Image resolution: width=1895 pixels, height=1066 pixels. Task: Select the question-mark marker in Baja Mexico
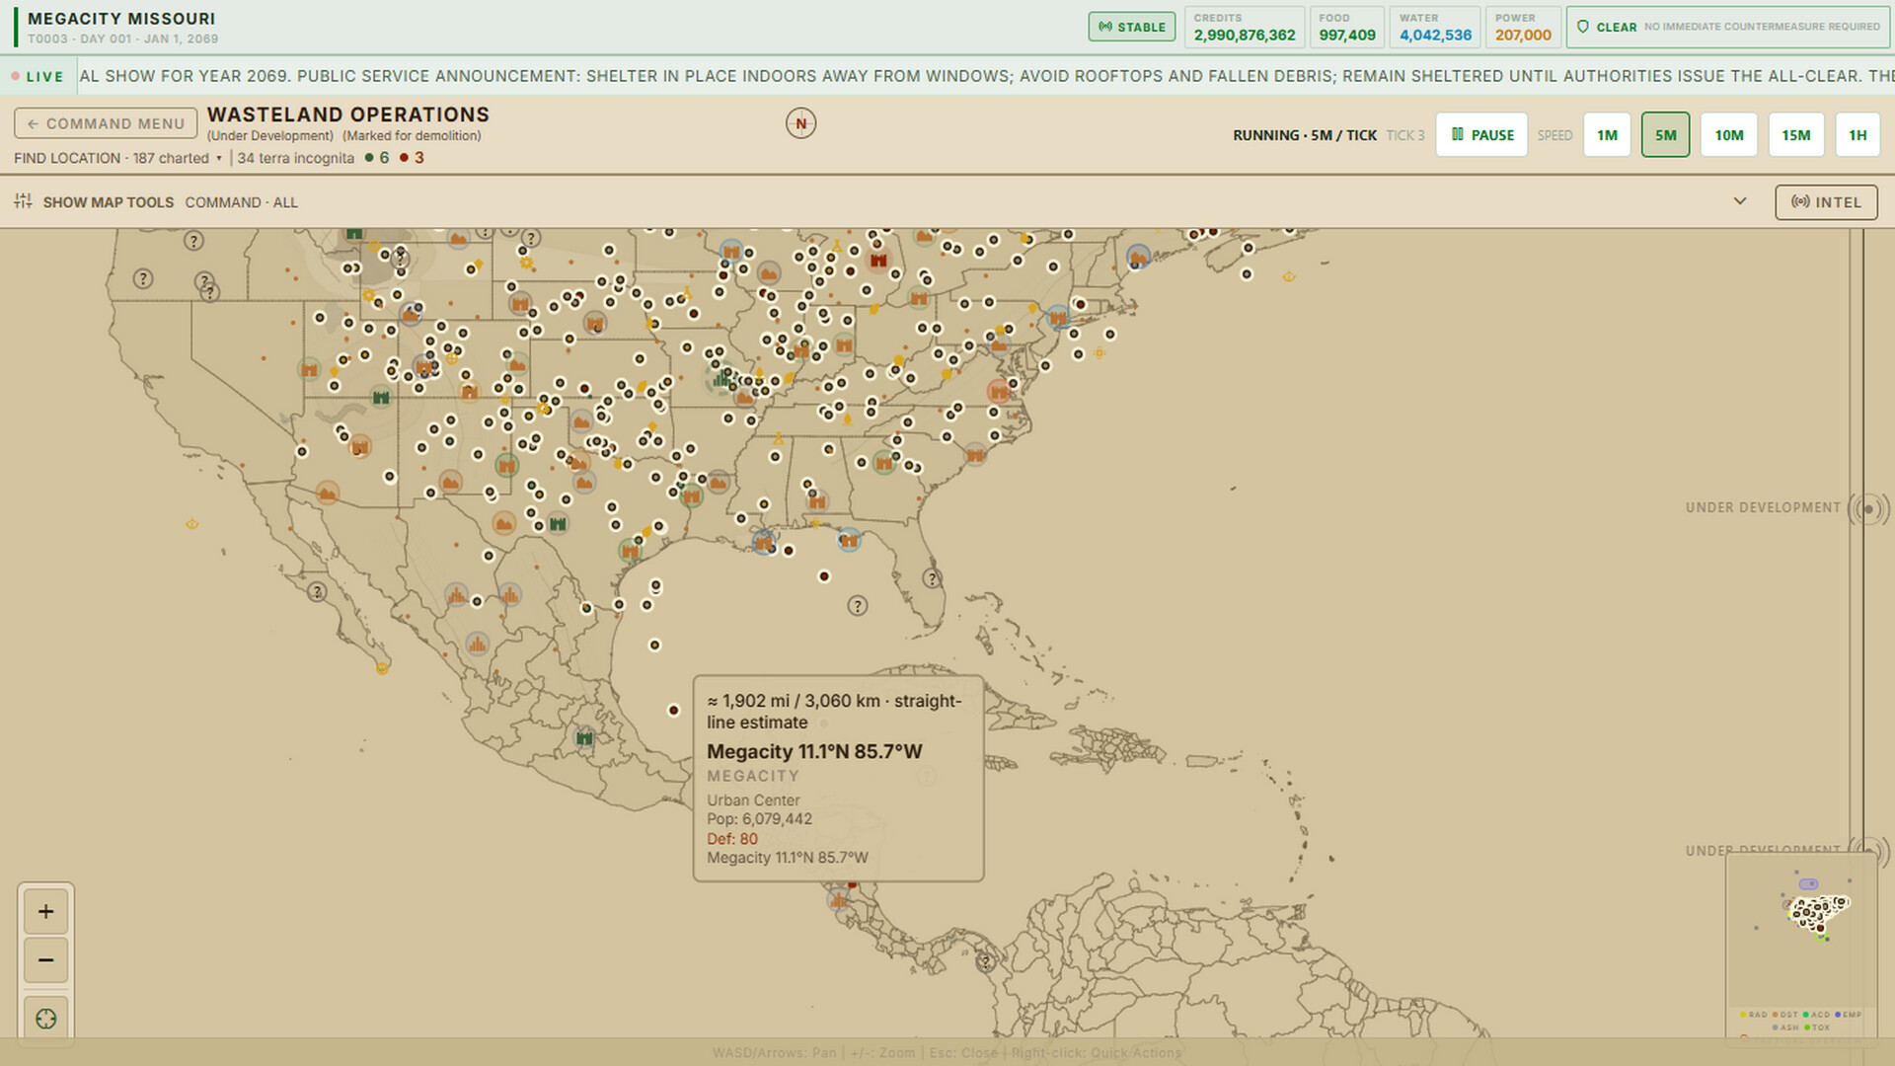[x=317, y=592]
